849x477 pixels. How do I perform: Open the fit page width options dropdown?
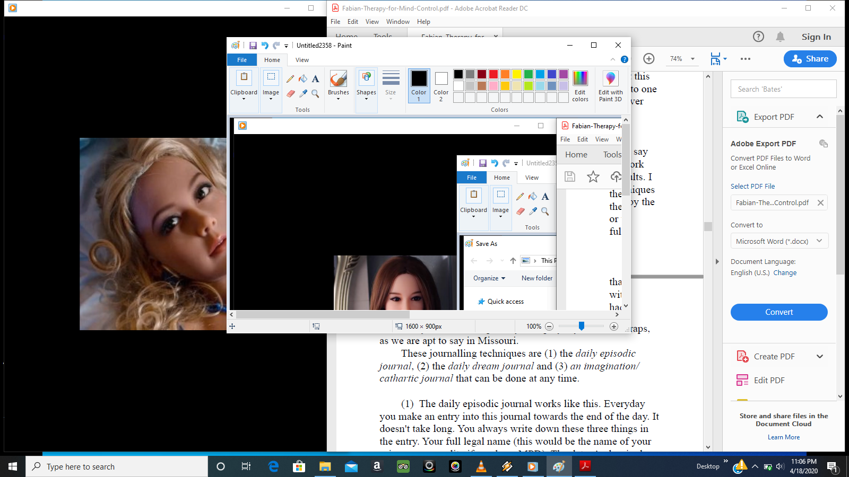725,59
